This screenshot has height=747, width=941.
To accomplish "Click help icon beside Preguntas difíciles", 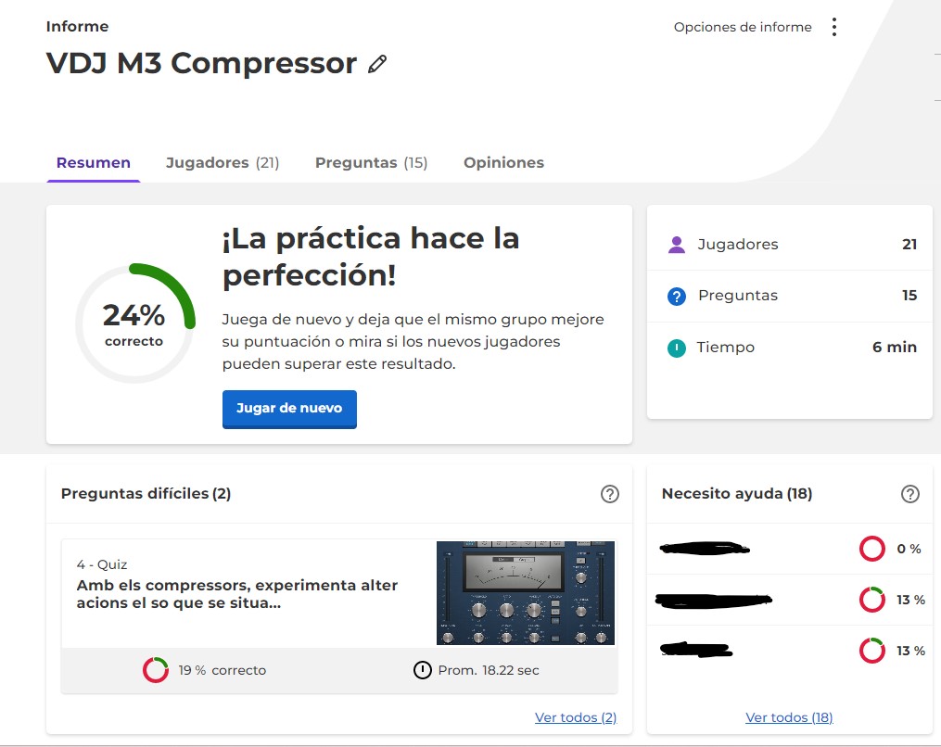I will click(609, 494).
